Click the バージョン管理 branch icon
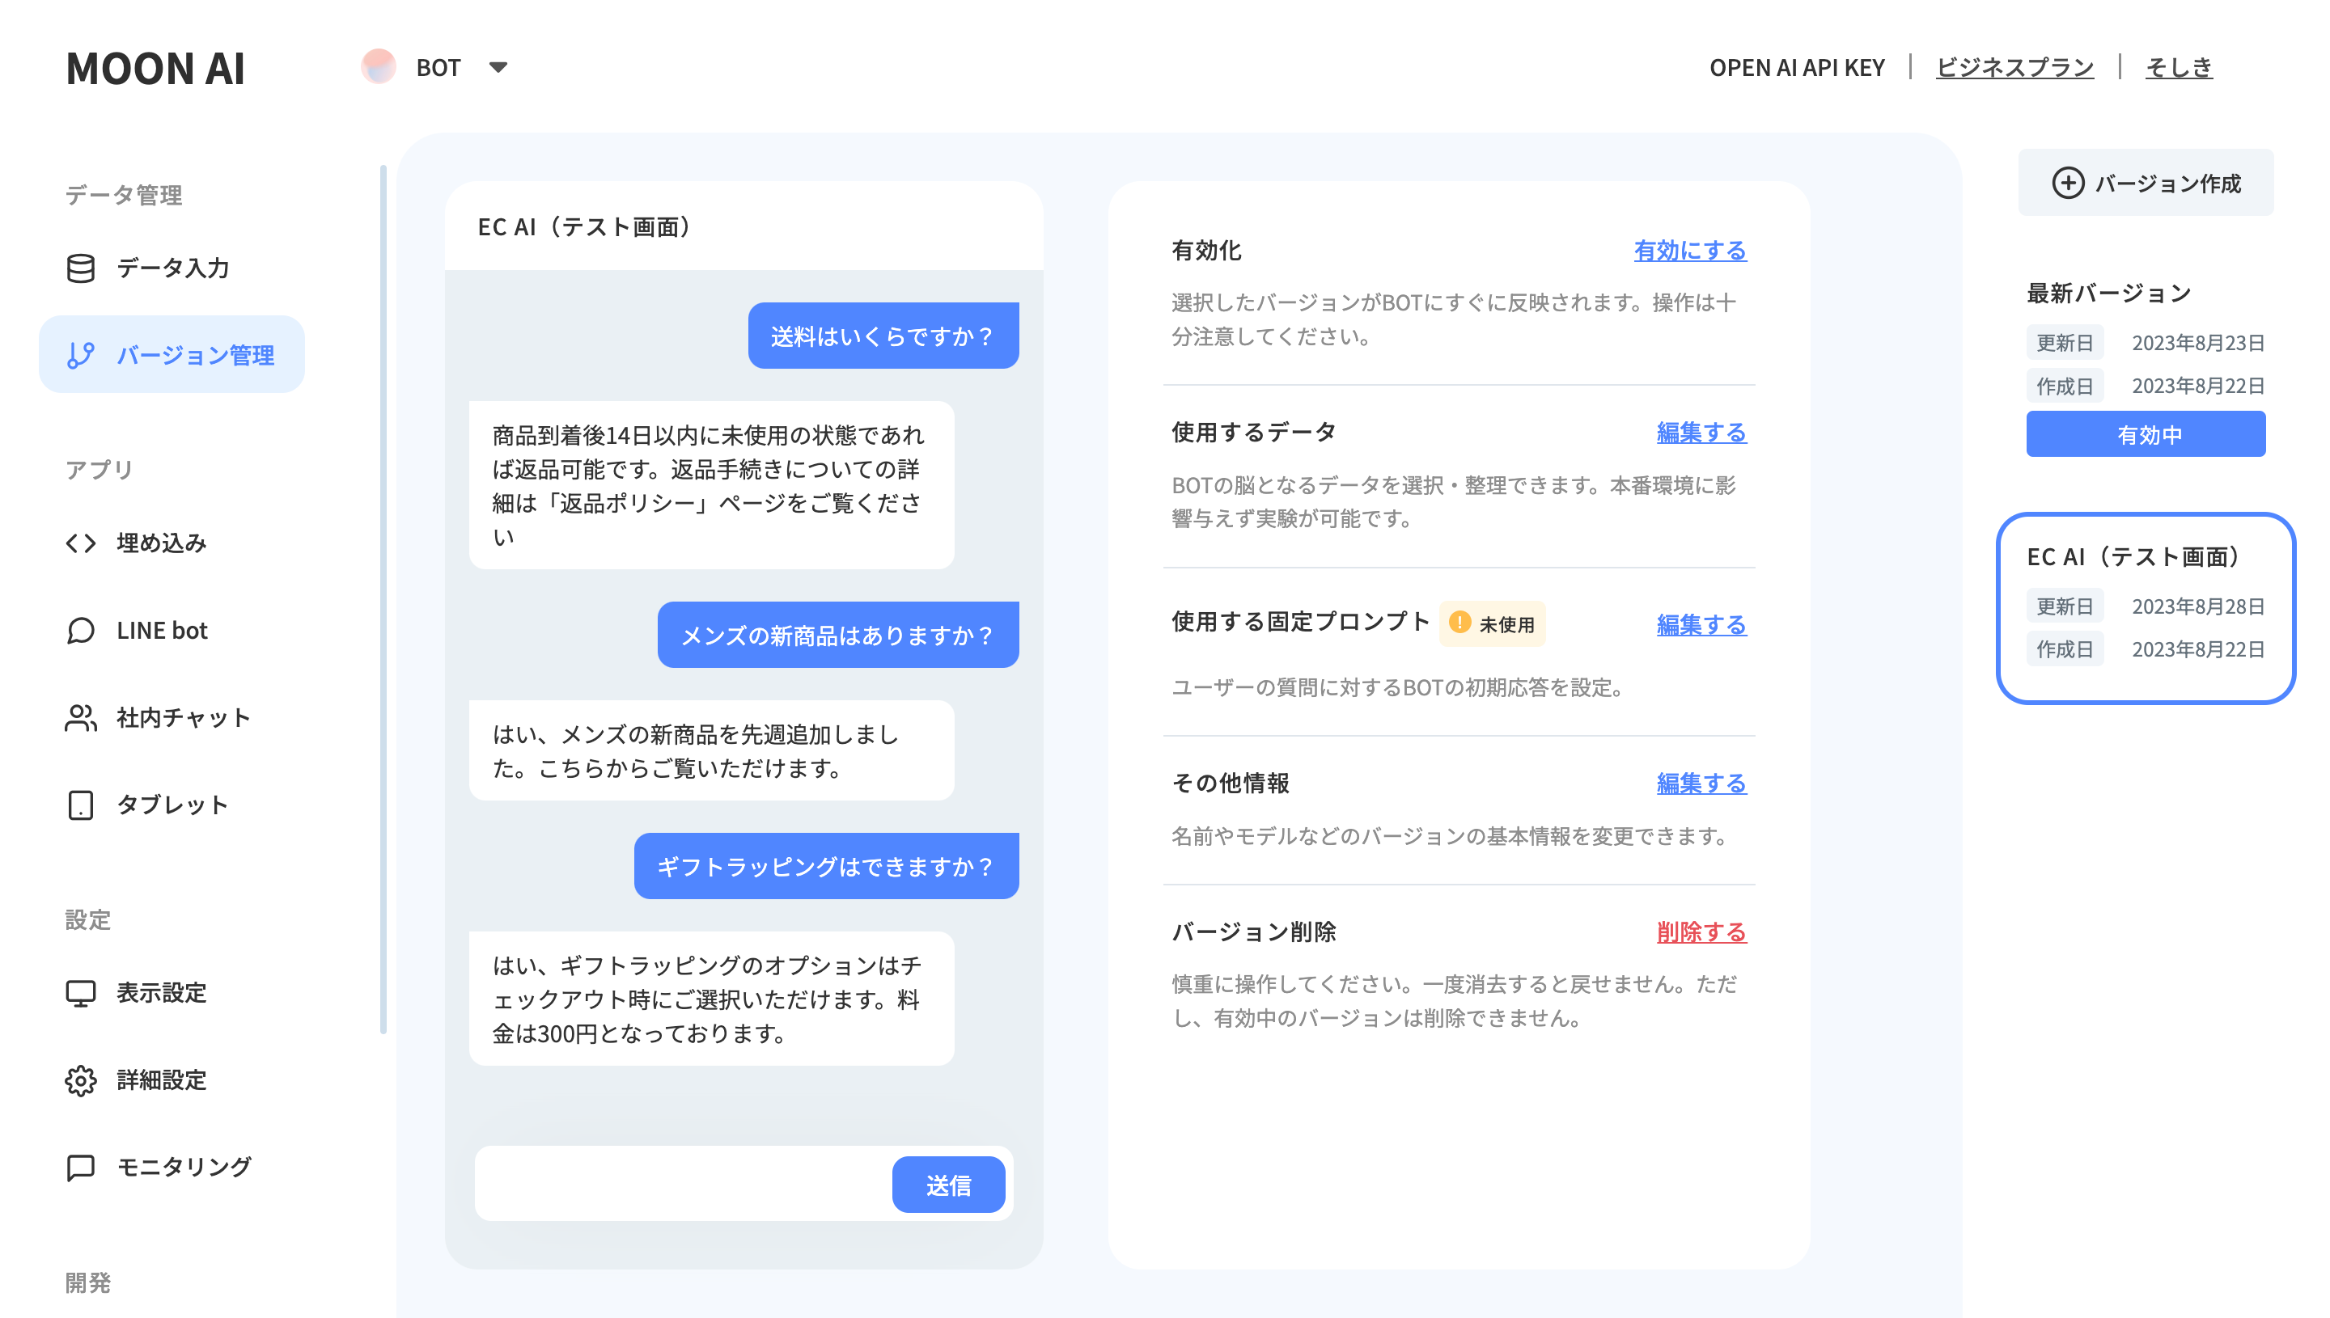 point(81,355)
